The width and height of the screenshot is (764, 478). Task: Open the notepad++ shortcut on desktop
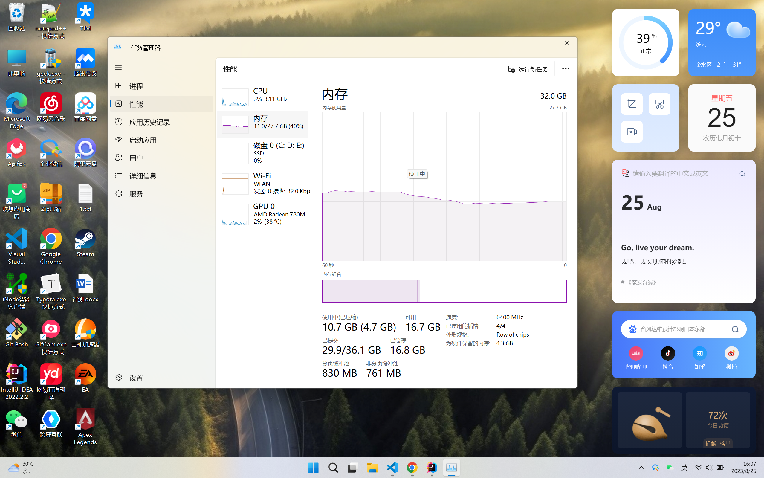click(51, 21)
